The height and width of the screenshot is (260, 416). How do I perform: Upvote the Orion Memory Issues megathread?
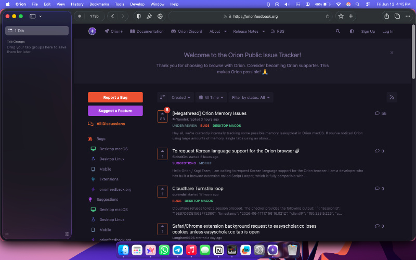(162, 116)
